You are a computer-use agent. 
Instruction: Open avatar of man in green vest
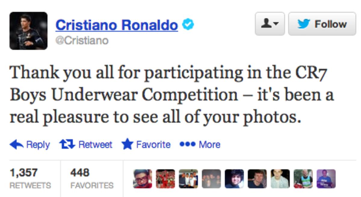click(303, 179)
